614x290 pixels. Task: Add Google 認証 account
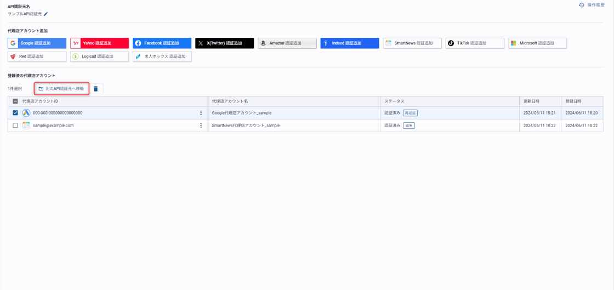tap(37, 43)
